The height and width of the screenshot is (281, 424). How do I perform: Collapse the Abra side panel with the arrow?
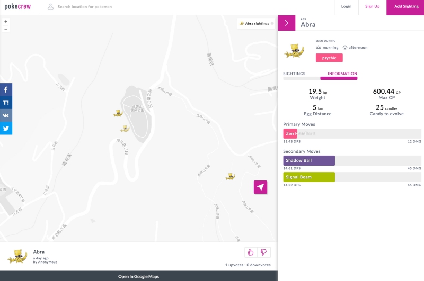(286, 23)
